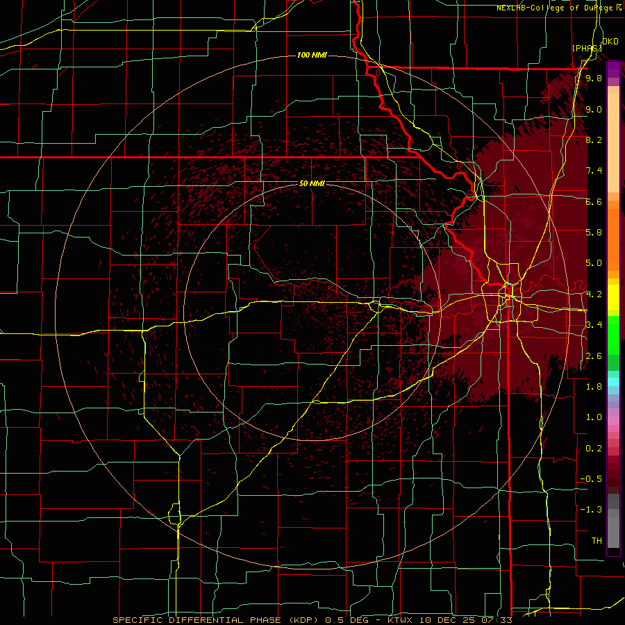Click the 2.6 value on the scale
625x625 pixels.
click(594, 356)
